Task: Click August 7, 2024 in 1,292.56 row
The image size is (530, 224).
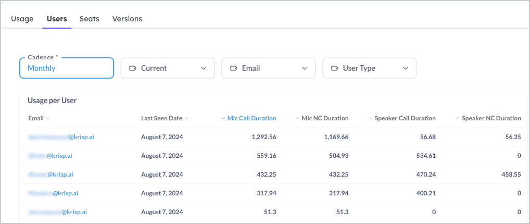Action: (162, 137)
